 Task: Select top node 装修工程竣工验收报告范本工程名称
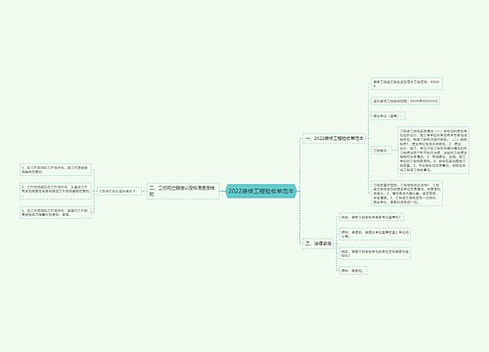click(x=407, y=83)
